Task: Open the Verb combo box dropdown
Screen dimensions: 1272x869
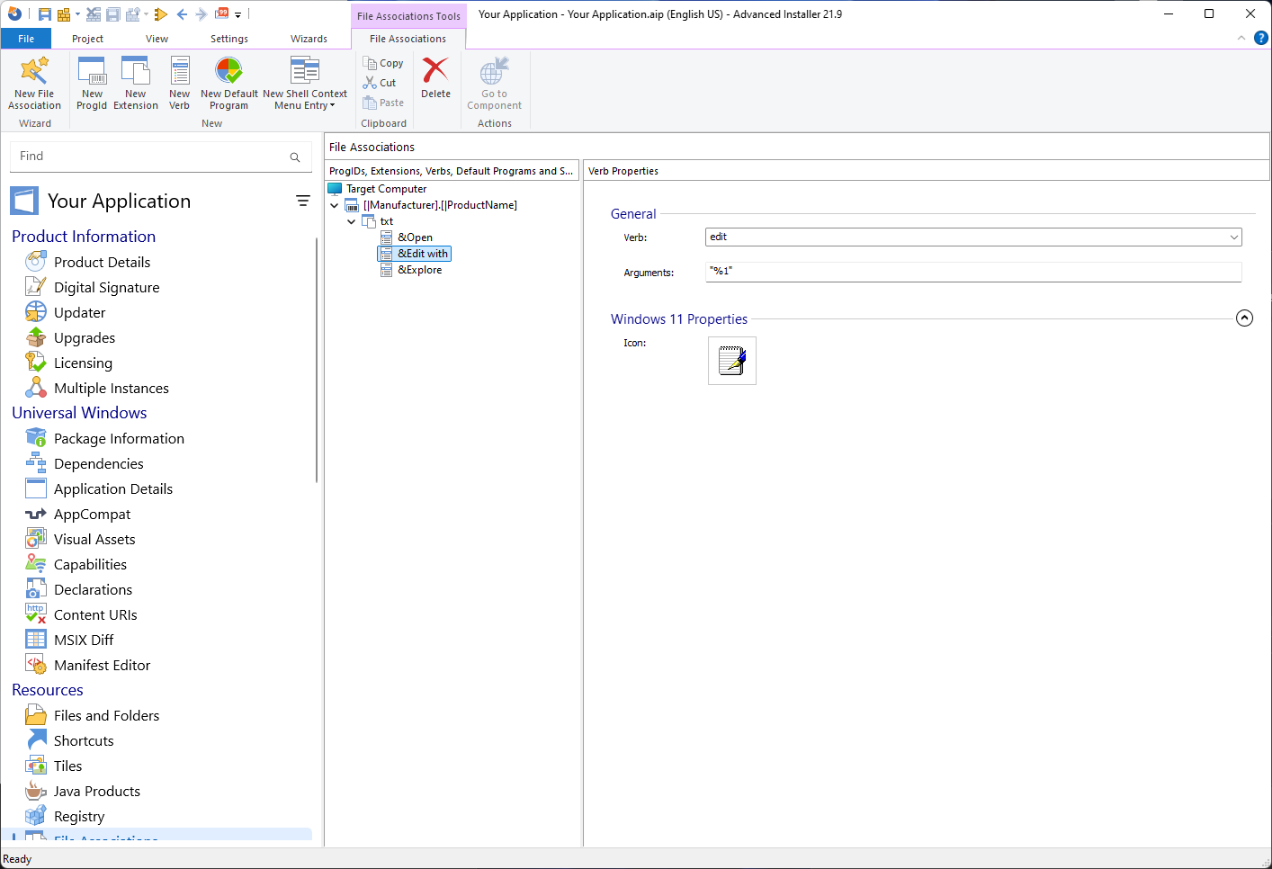Action: 1234,237
